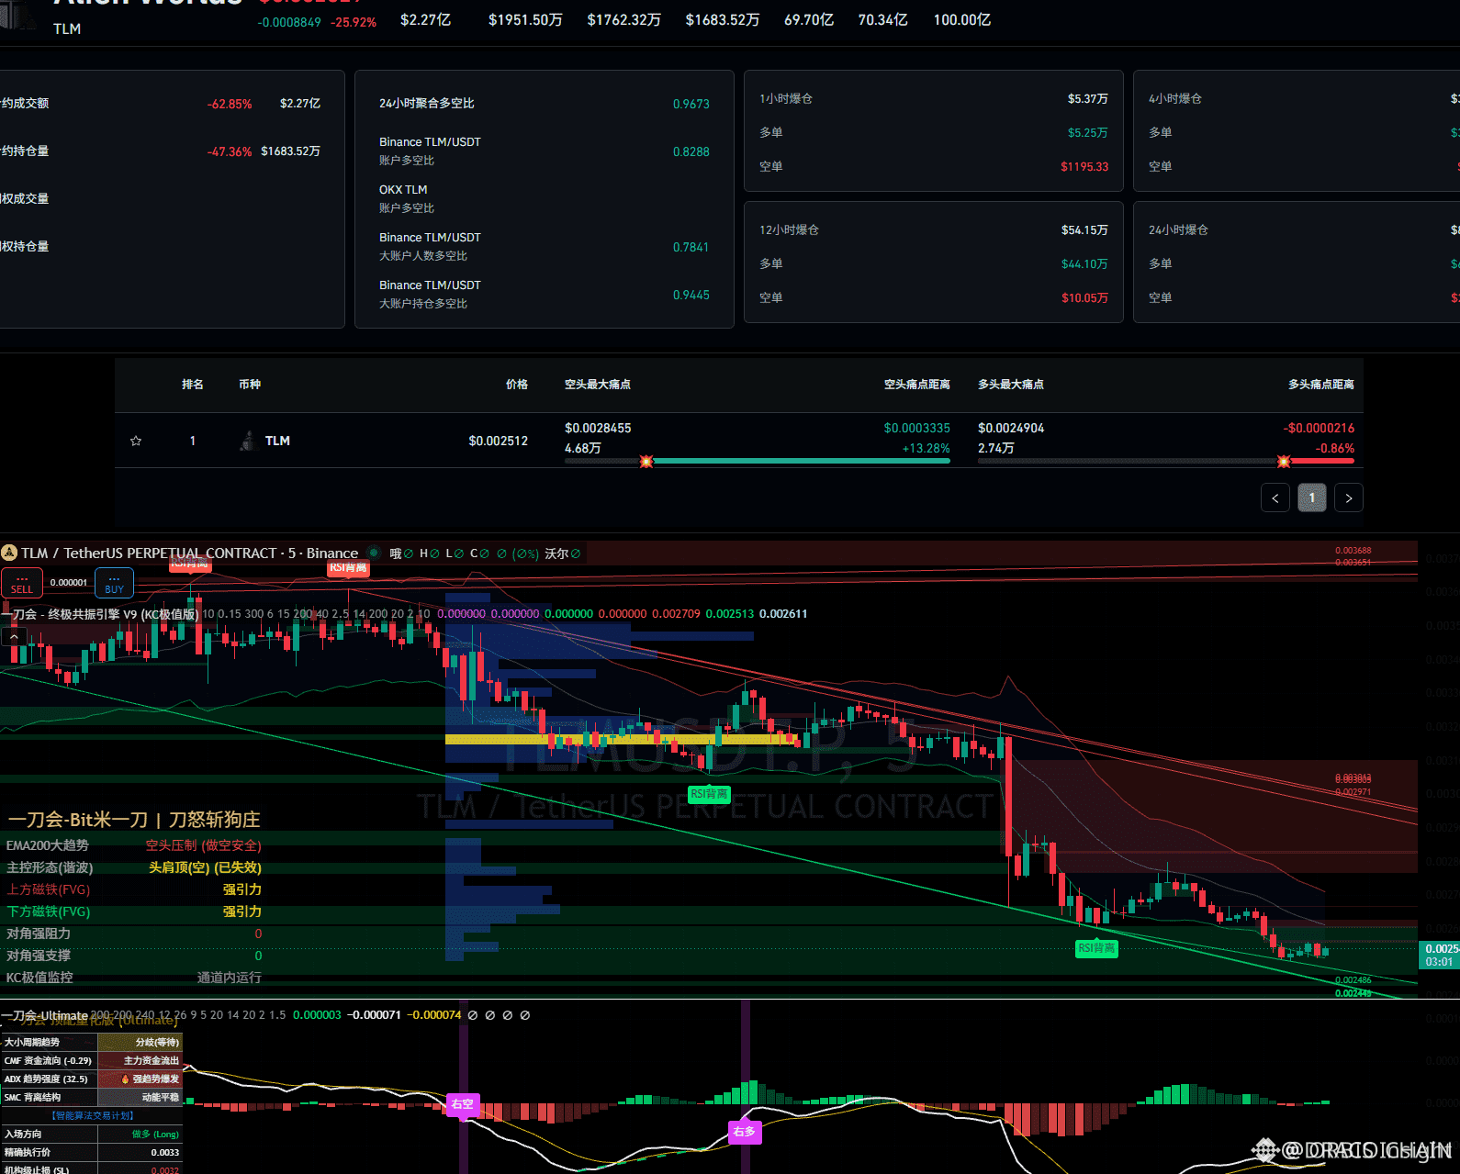
Task: Click the TLM price $0.002512 cell
Action: click(x=499, y=441)
